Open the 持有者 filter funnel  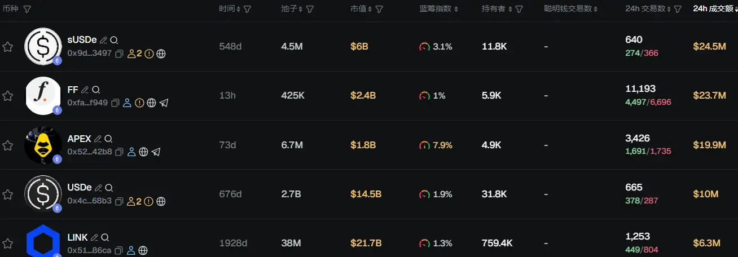tap(519, 9)
